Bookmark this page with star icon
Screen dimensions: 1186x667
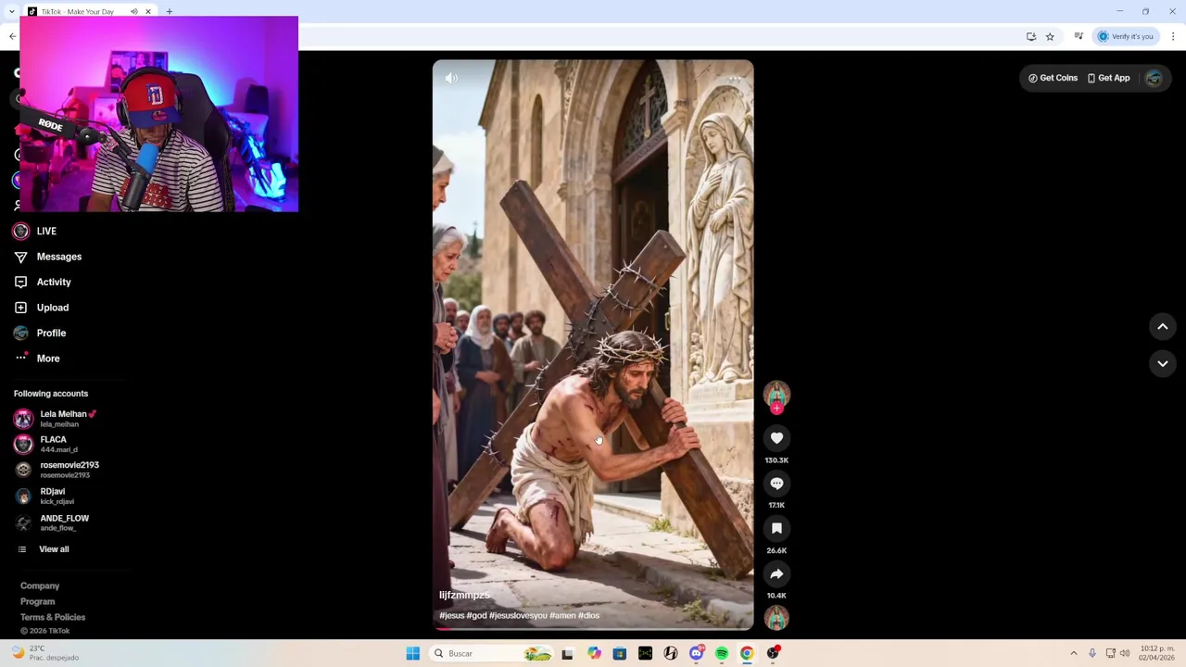pos(1050,36)
